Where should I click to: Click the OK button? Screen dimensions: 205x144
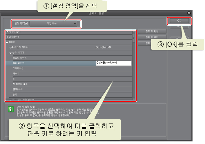click(x=179, y=20)
